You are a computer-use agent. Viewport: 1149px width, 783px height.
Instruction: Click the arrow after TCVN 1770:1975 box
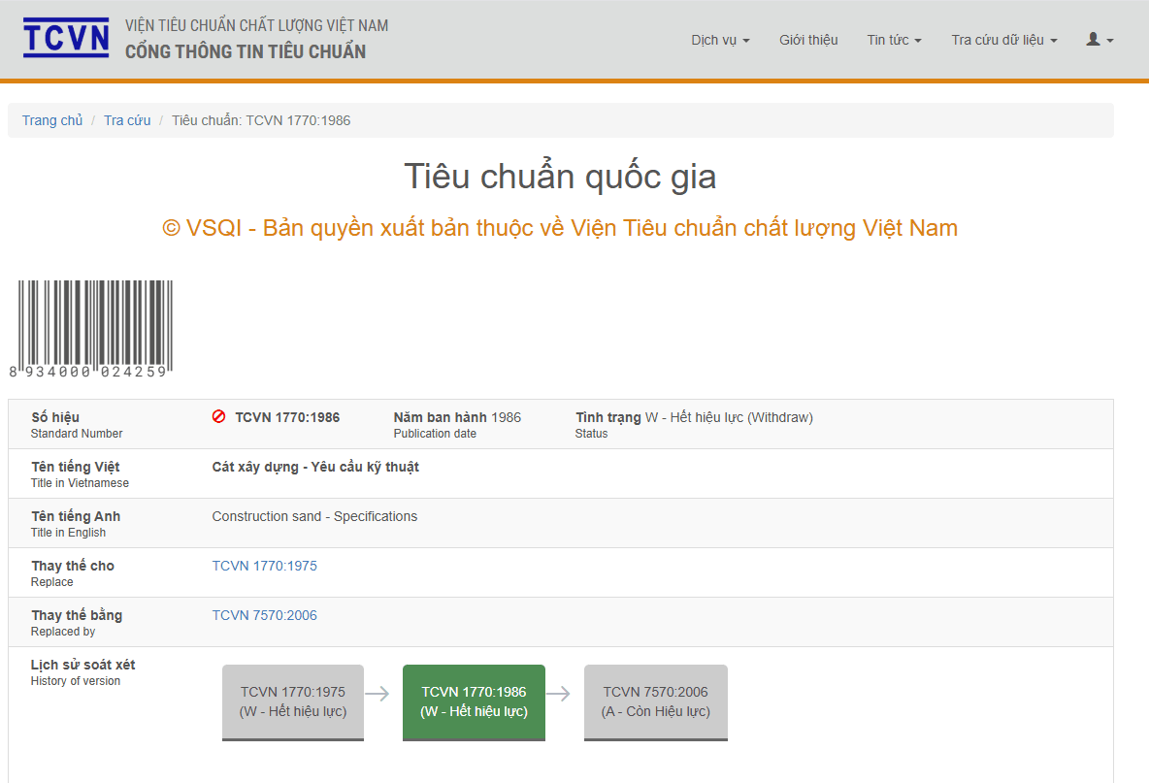tap(378, 694)
